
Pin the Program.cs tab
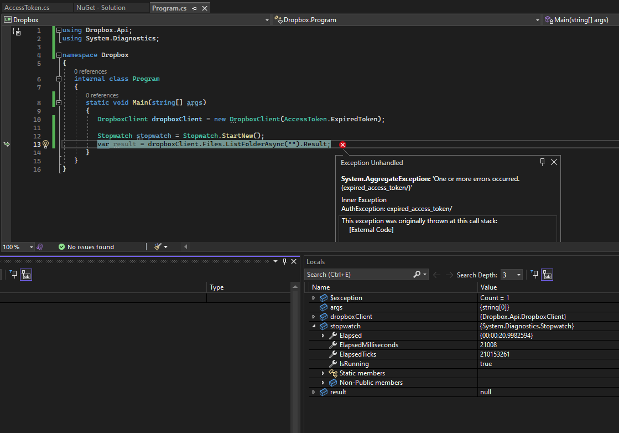click(x=194, y=8)
